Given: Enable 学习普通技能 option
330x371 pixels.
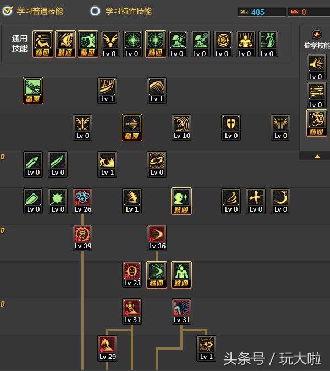Looking at the screenshot, I should click(x=33, y=11).
